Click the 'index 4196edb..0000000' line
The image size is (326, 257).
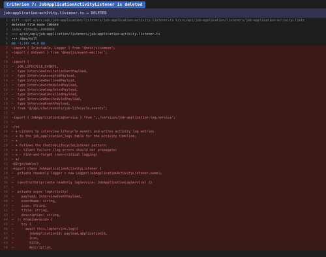(33, 29)
